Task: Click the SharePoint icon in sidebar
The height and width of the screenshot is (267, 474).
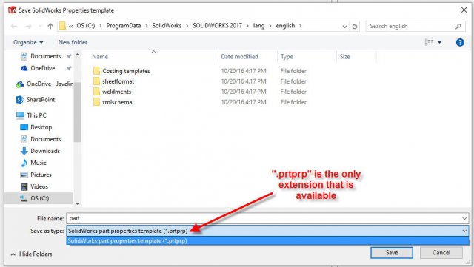Action: 20,100
